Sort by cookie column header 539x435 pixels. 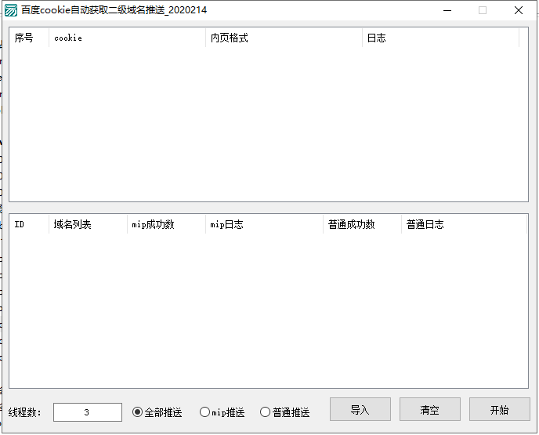(127, 38)
